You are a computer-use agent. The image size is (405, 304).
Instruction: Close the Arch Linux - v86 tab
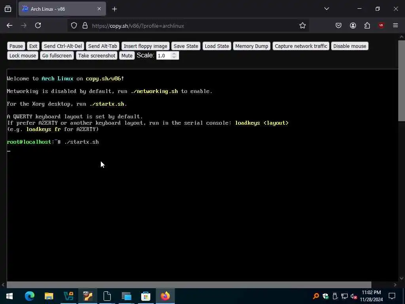click(99, 9)
